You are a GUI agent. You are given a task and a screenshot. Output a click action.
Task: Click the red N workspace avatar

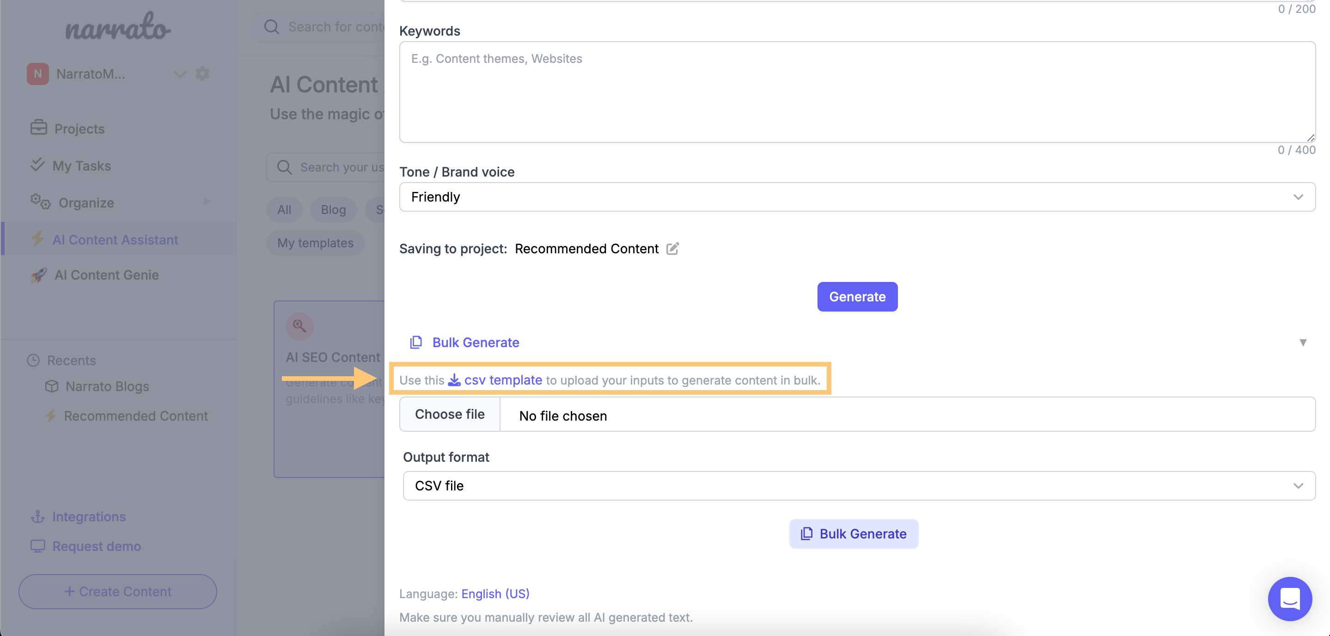point(38,74)
